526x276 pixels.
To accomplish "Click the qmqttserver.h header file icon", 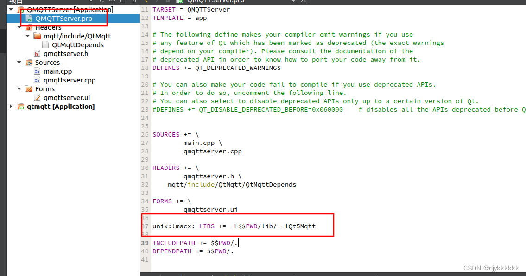I will (x=37, y=54).
